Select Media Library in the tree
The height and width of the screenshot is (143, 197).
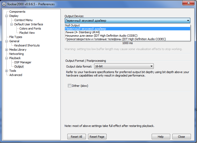(x=18, y=50)
